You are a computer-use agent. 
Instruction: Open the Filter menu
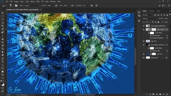point(38,2)
